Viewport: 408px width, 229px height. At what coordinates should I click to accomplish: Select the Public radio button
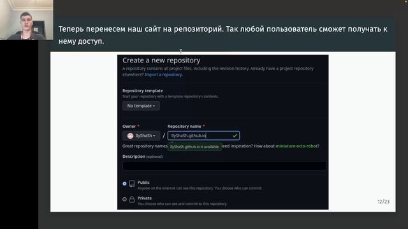click(x=125, y=184)
